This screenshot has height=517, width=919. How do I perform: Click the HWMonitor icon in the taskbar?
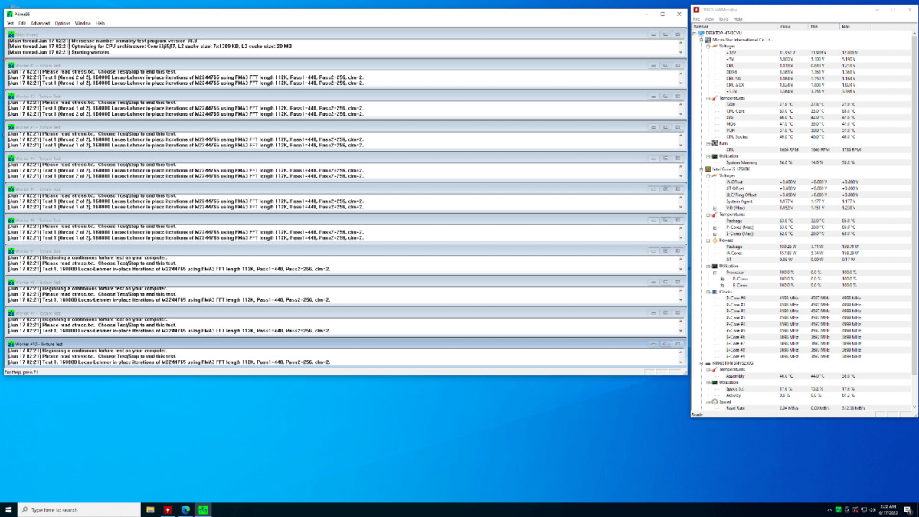[168, 509]
